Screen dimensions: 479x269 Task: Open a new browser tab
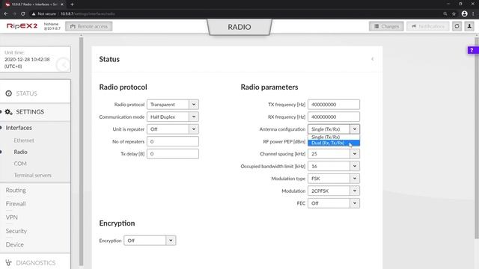[72, 4]
